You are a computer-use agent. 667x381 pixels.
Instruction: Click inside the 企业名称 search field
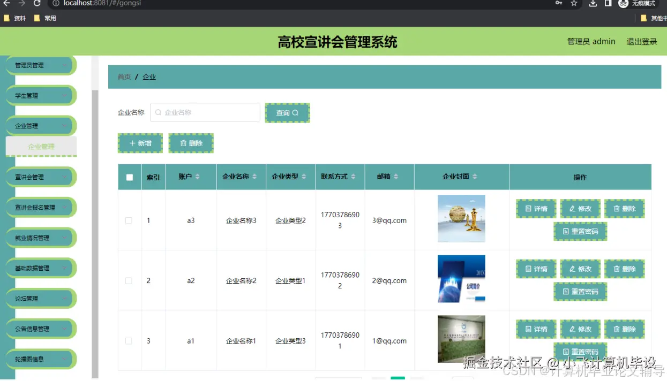[x=205, y=112]
